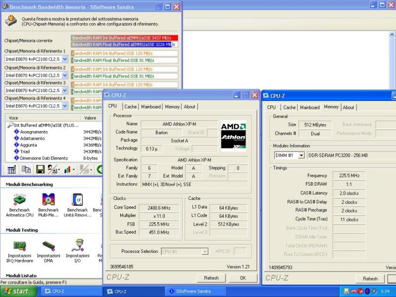Select the blue Float Buffered 3226 MB/s bar
The width and height of the screenshot is (396, 297).
click(x=125, y=45)
